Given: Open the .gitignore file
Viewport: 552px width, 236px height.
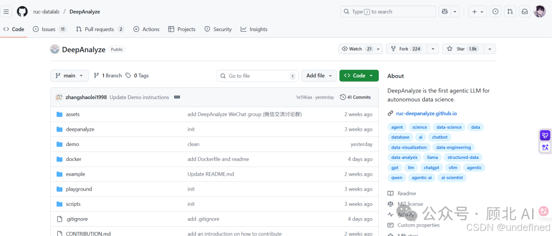Looking at the screenshot, I should pos(77,219).
